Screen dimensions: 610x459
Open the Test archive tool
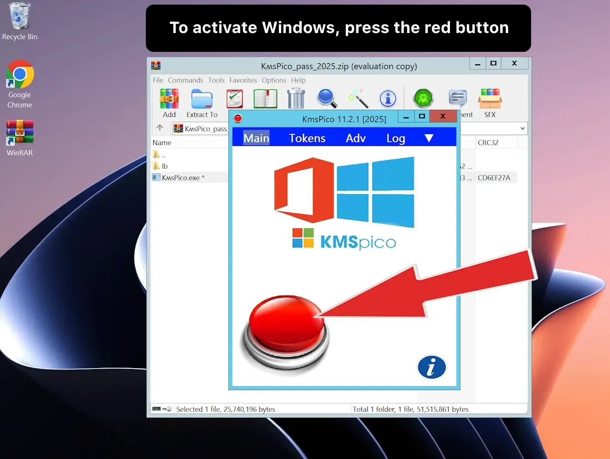(x=234, y=98)
